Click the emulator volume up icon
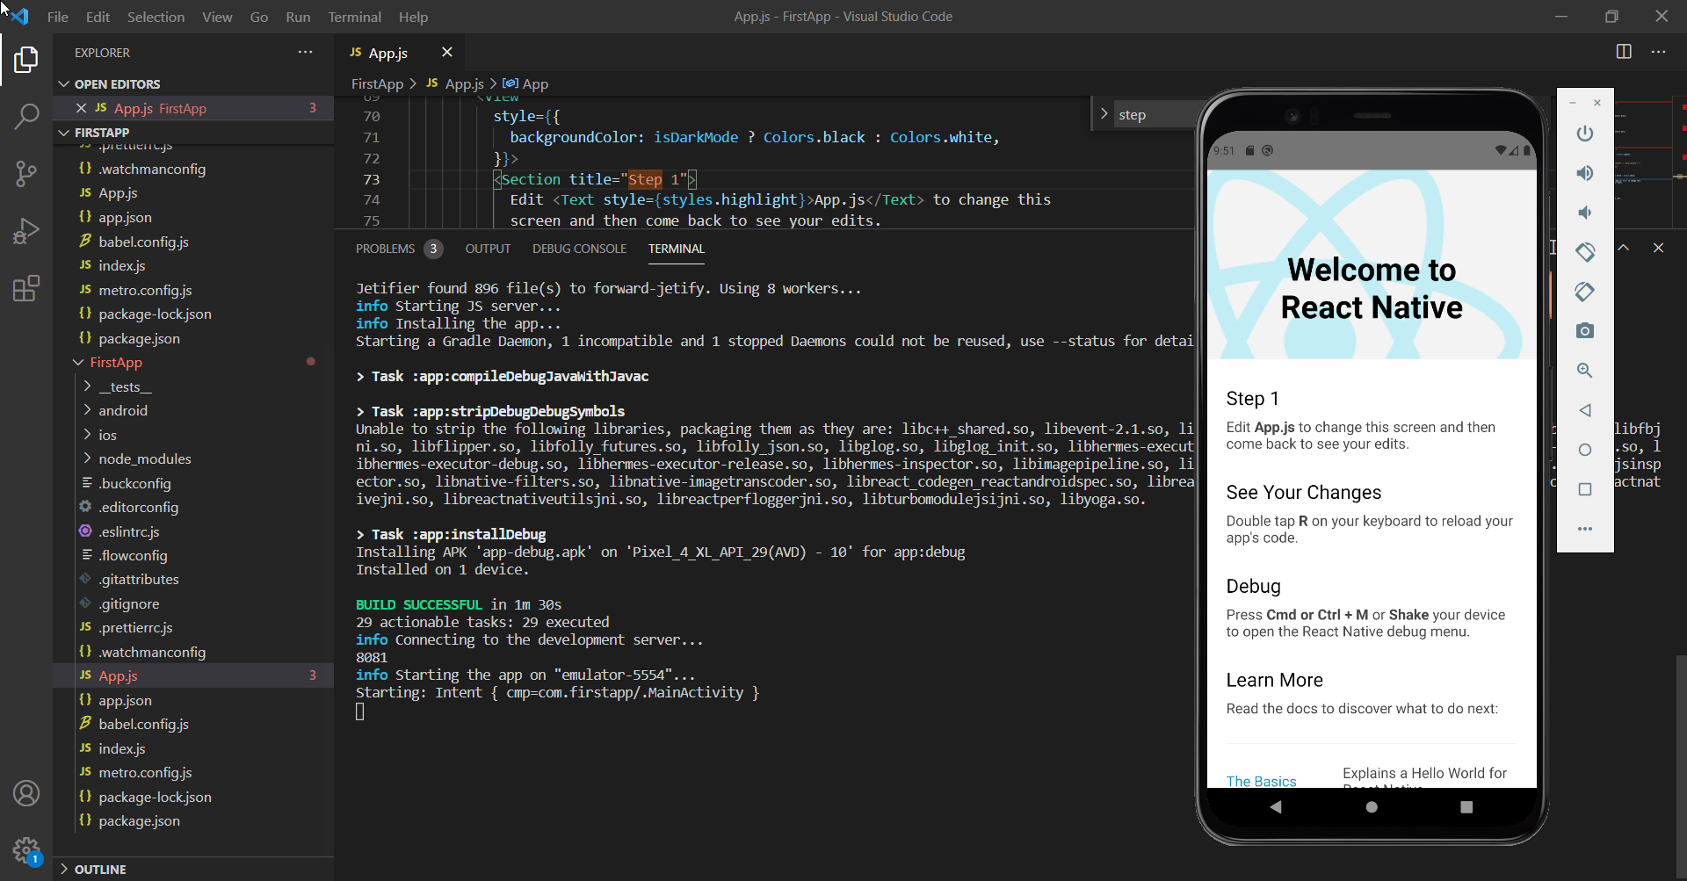Viewport: 1687px width, 881px height. (x=1584, y=173)
